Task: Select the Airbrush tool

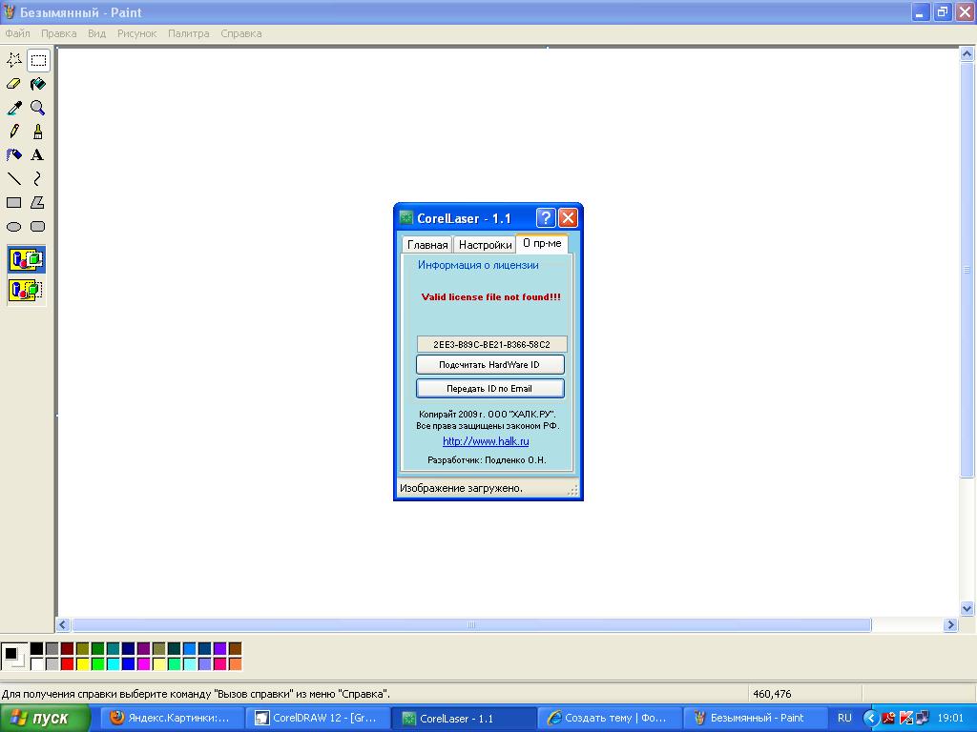Action: [x=14, y=155]
